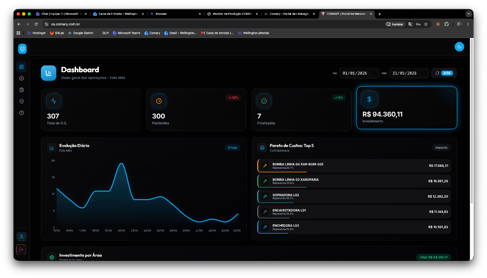Screen dimensions: 487x278
Task: Click the target icon beside Investimento por Área
Action: [52, 257]
